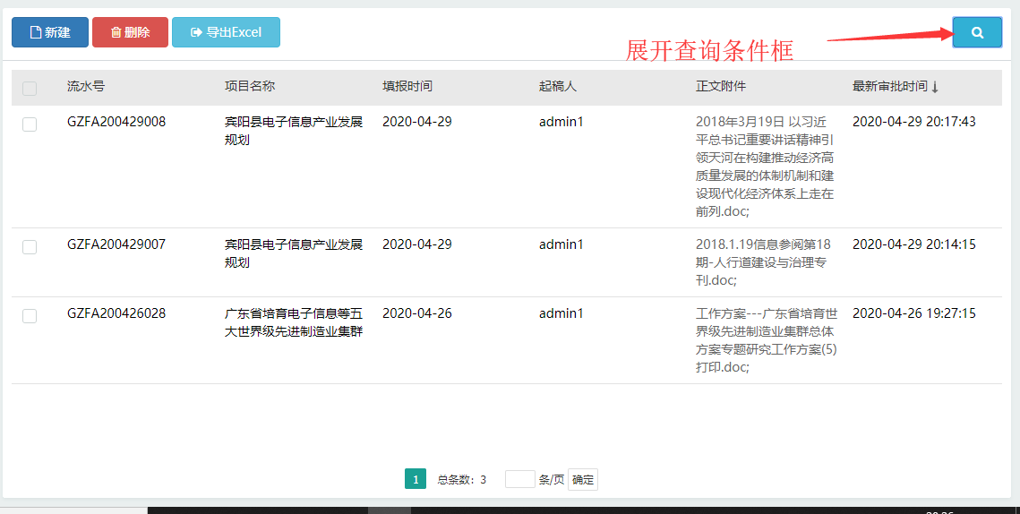Click the 导出Excel export button
The width and height of the screenshot is (1020, 514).
(x=226, y=32)
